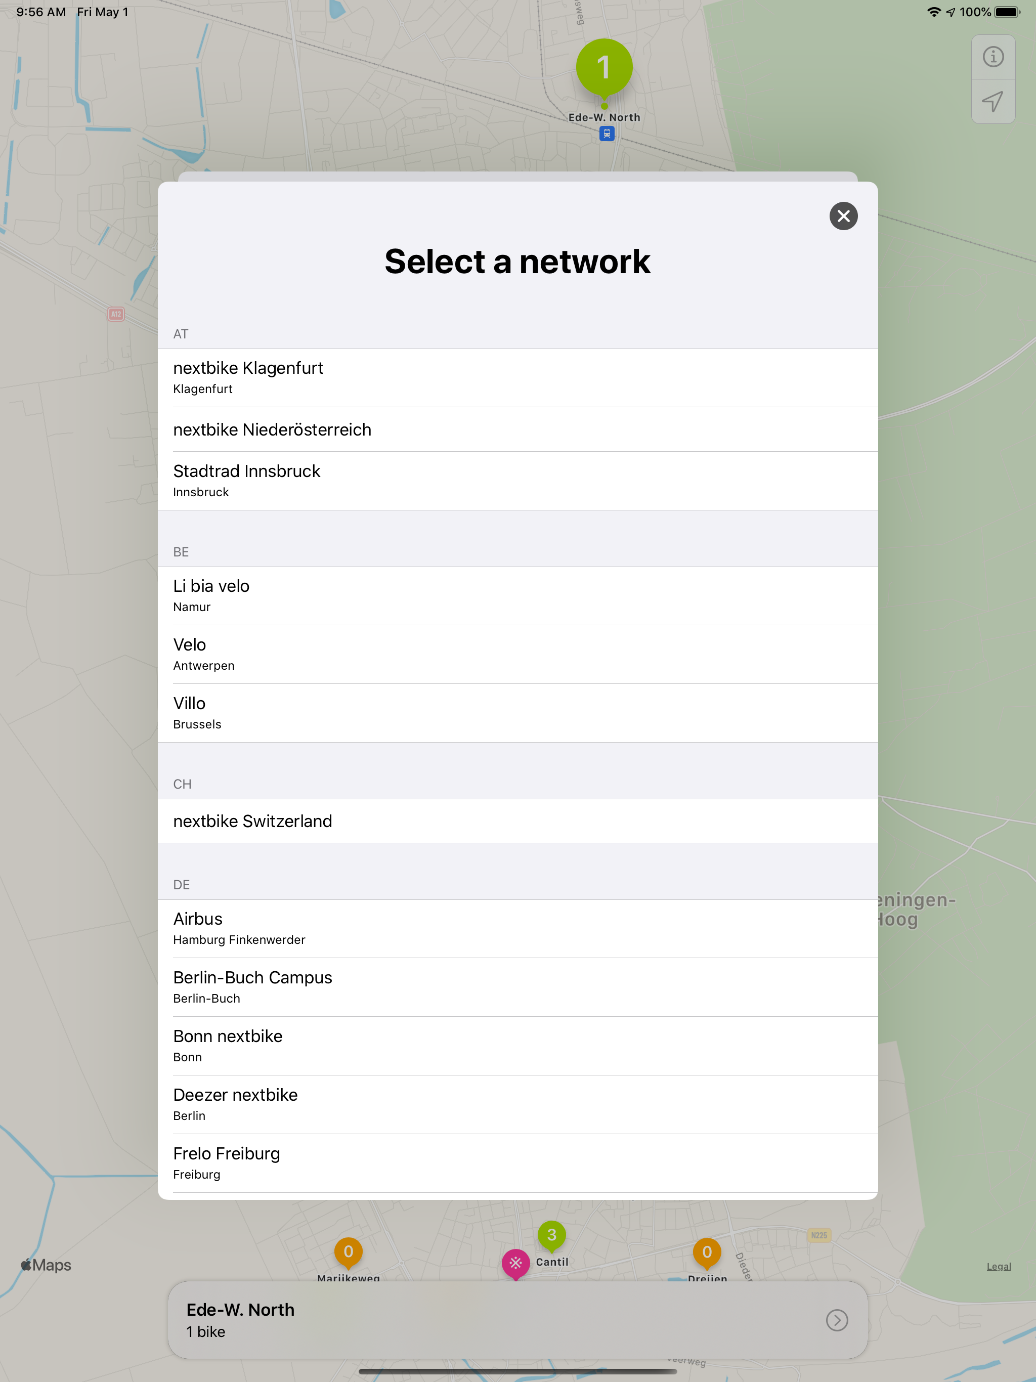Tap the Ede-W. North station card
The image size is (1036, 1382).
[x=517, y=1320]
